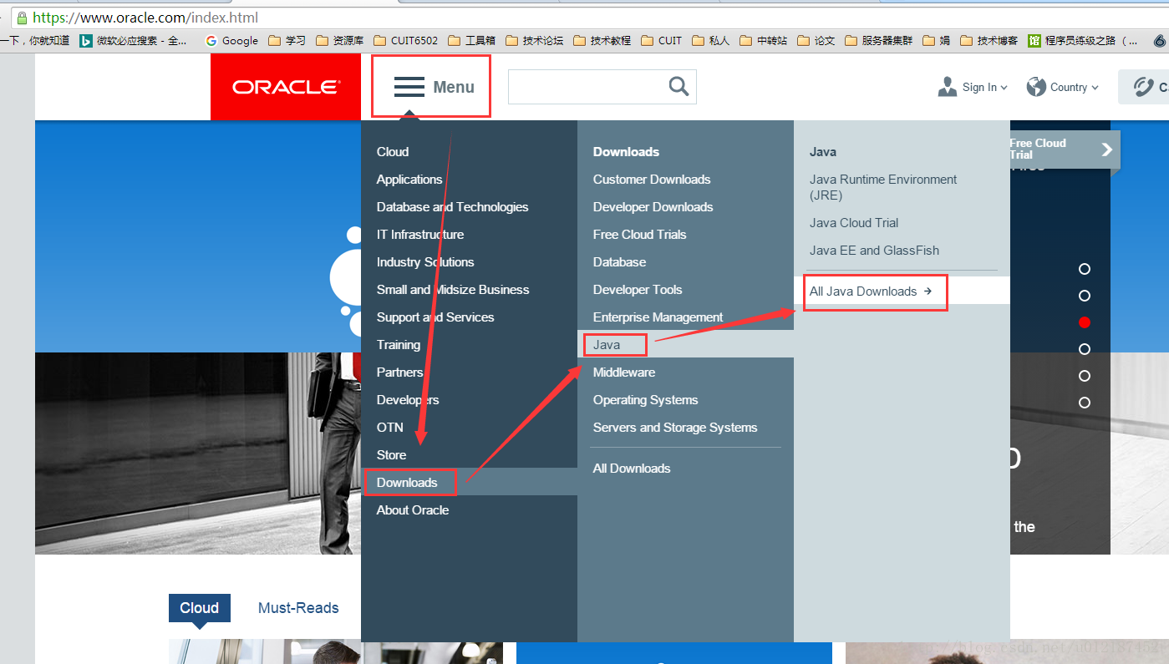
Task: Expand the Country selector dropdown
Action: 1062,87
